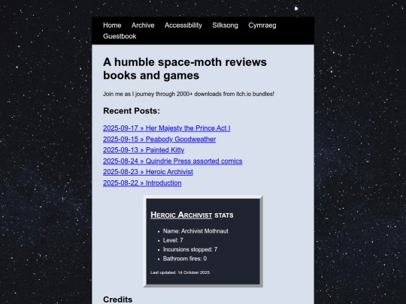
Task: Open the Guestbook page
Action: point(120,36)
